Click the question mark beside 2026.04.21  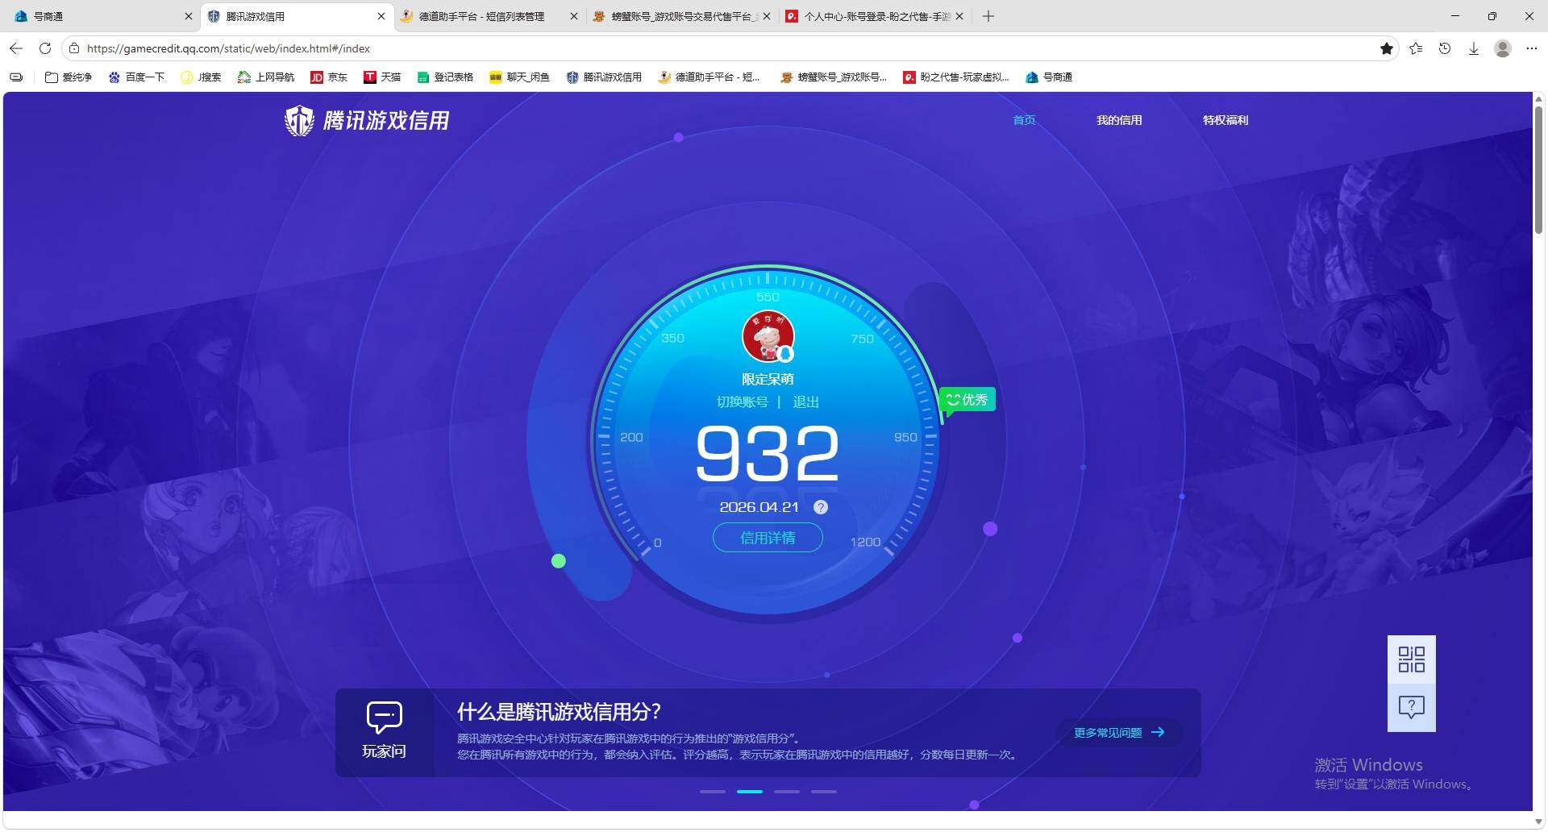[x=821, y=507]
